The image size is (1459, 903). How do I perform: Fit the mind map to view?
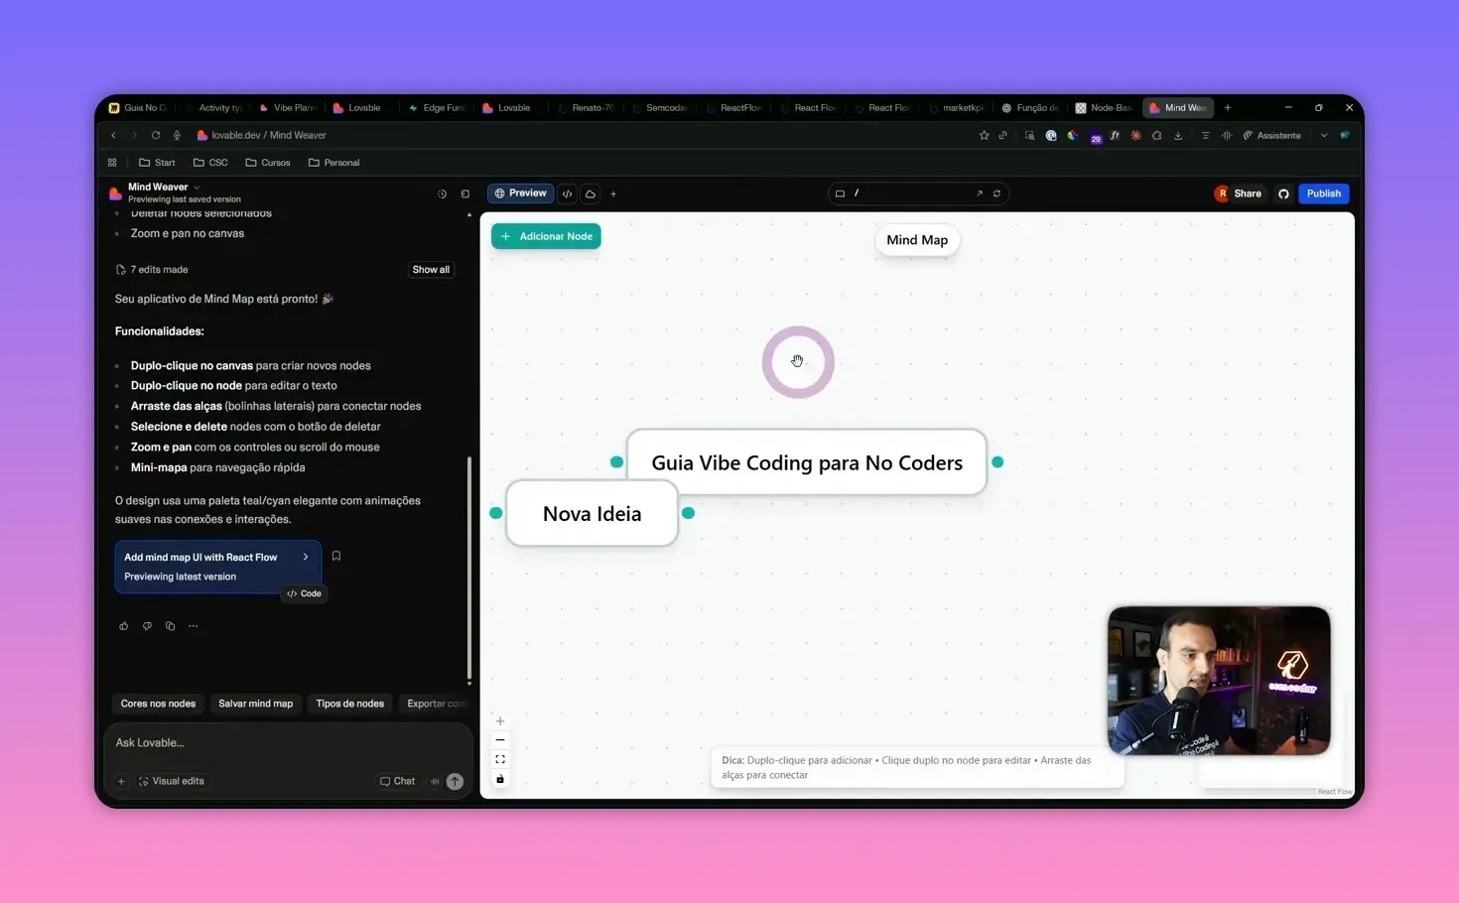pos(500,759)
